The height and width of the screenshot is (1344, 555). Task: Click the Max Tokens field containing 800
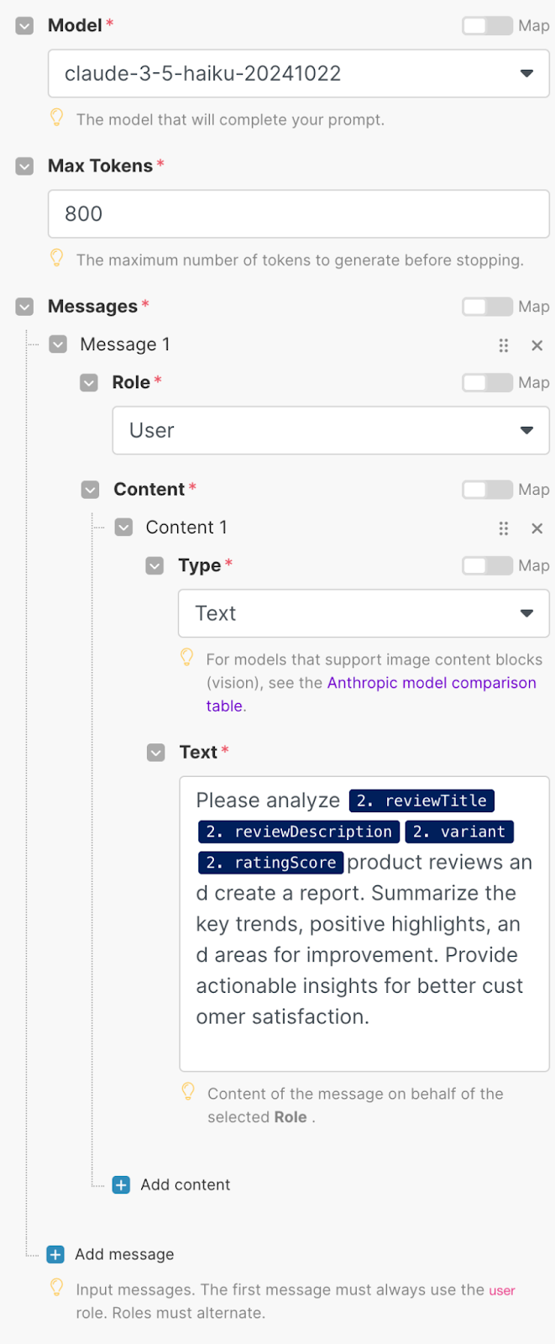coord(298,214)
